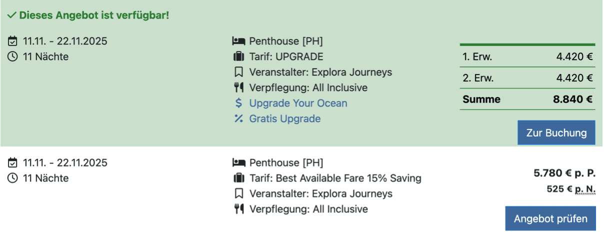Click the dollar icon by Upgrade Your Ocean
The width and height of the screenshot is (604, 237).
coord(238,103)
